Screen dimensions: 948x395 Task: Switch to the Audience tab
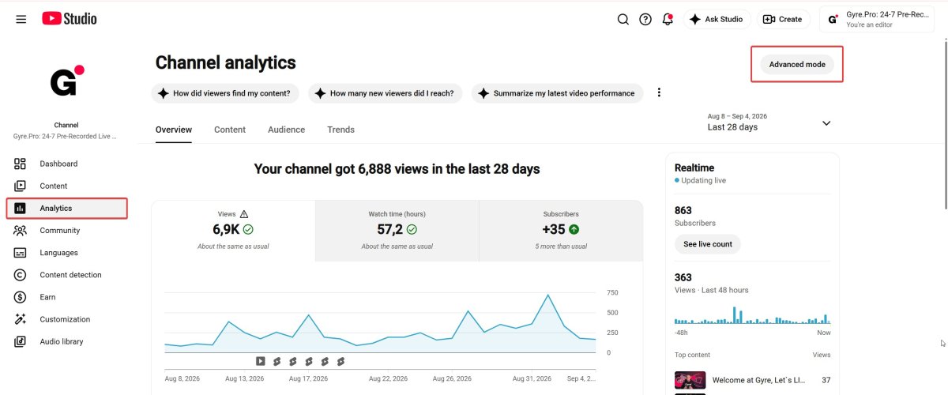click(286, 130)
